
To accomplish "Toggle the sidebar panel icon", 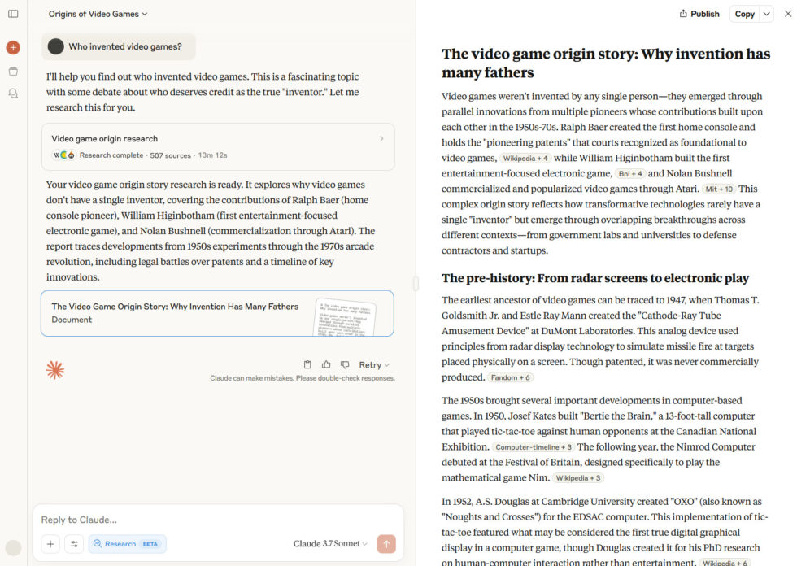I will click(13, 14).
